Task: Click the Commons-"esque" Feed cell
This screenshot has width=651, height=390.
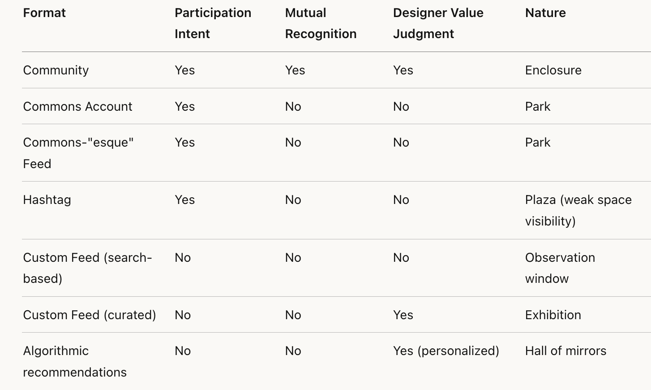Action: tap(78, 153)
